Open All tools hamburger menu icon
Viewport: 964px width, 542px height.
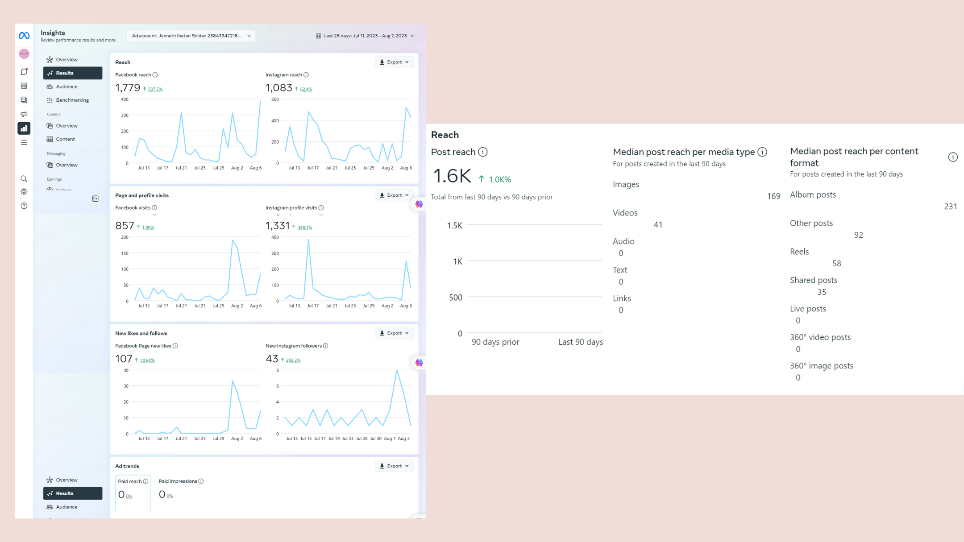click(x=24, y=143)
